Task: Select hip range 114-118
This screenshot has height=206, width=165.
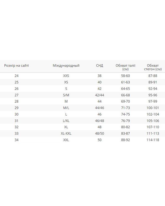Action: coord(153,140)
